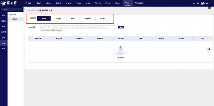This screenshot has height=106, width=214.
Task: Select the 按整单委外 option button
Action: [88, 19]
